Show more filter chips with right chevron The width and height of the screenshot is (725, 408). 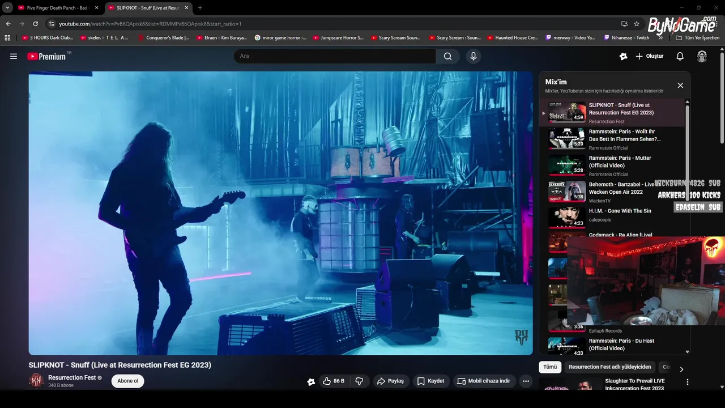pyautogui.click(x=681, y=369)
